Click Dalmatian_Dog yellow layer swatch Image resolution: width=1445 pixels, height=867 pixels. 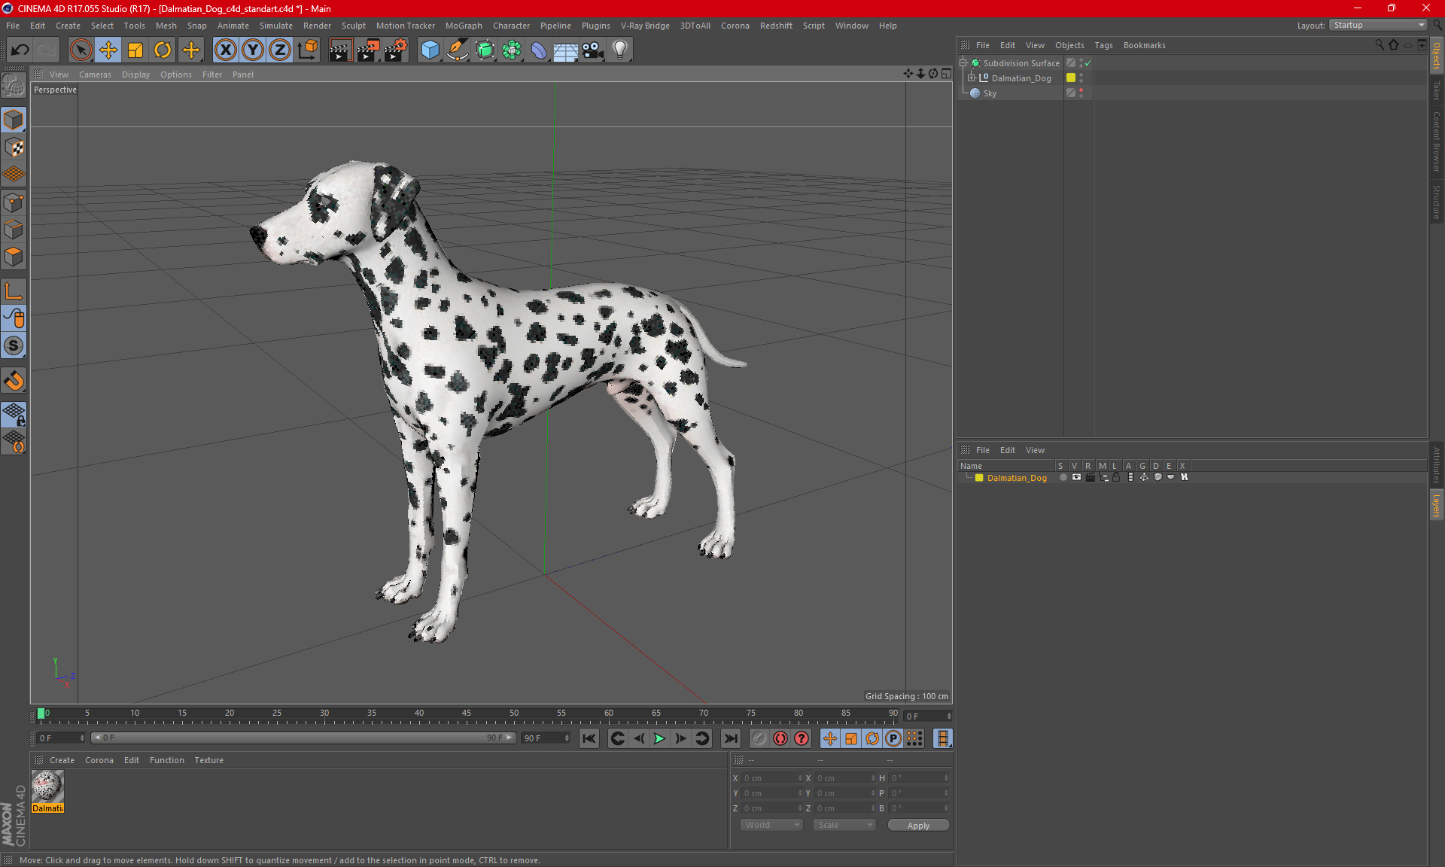click(x=1071, y=78)
